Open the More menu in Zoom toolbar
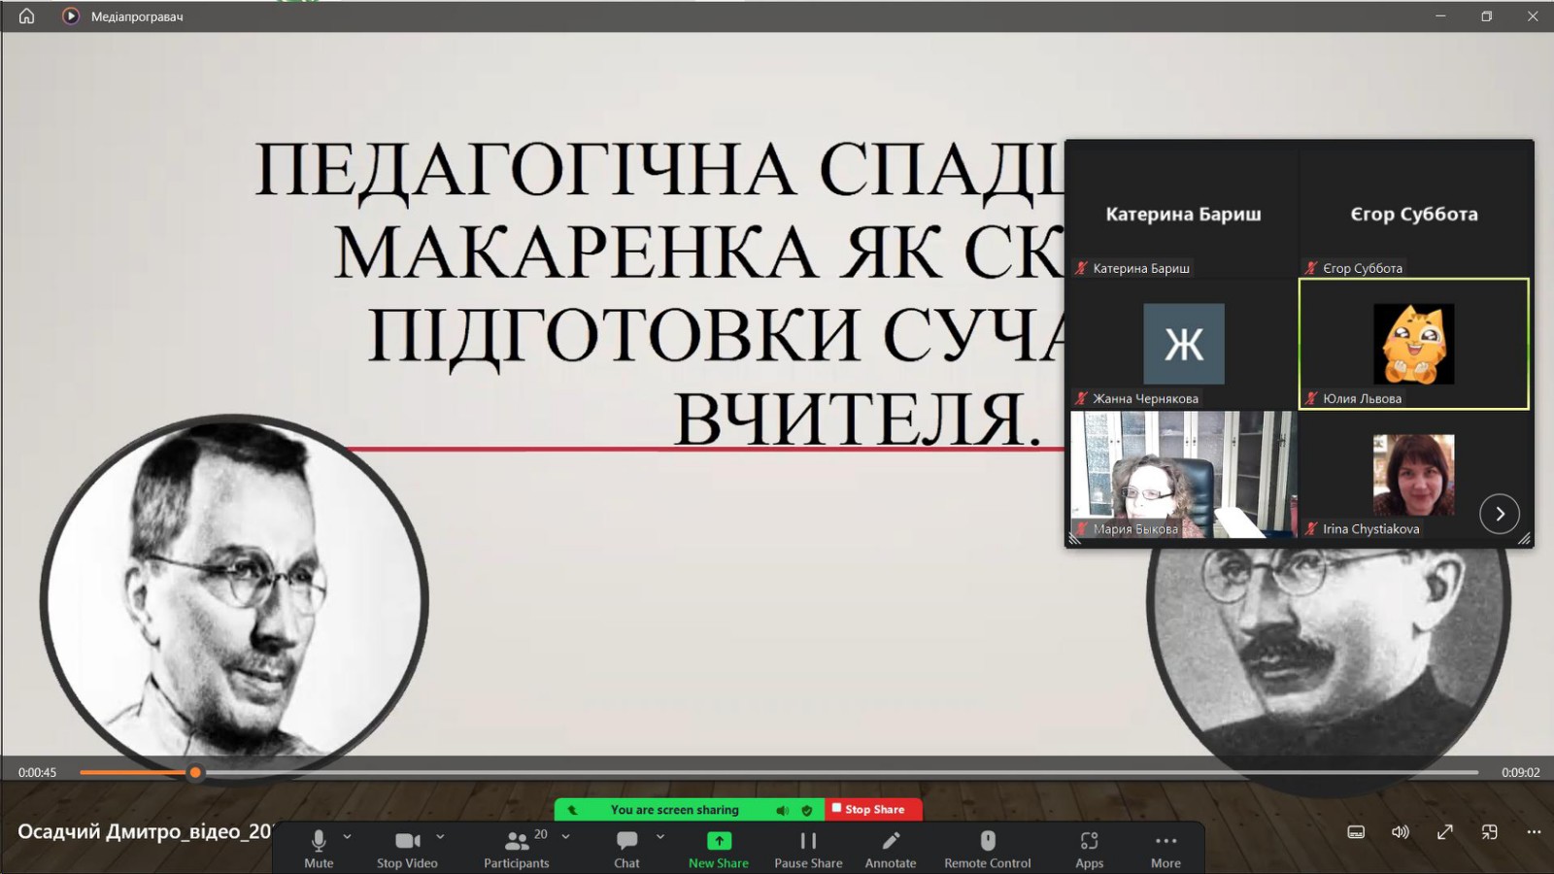 [1165, 841]
